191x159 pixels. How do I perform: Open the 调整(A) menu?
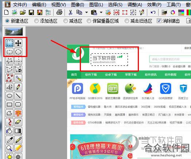pyautogui.click(x=135, y=5)
